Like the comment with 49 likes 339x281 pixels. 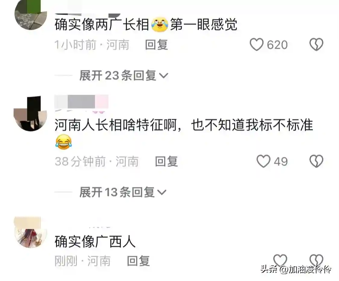pyautogui.click(x=264, y=161)
